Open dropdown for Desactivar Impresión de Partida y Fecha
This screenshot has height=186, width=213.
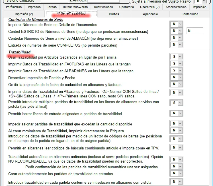180,77
